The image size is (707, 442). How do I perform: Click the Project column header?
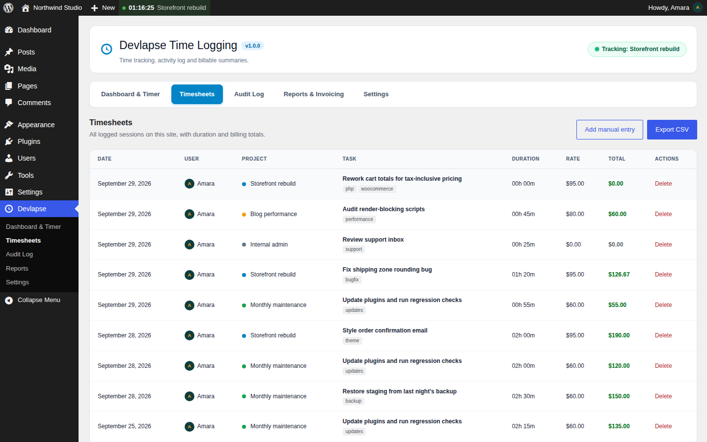254,159
